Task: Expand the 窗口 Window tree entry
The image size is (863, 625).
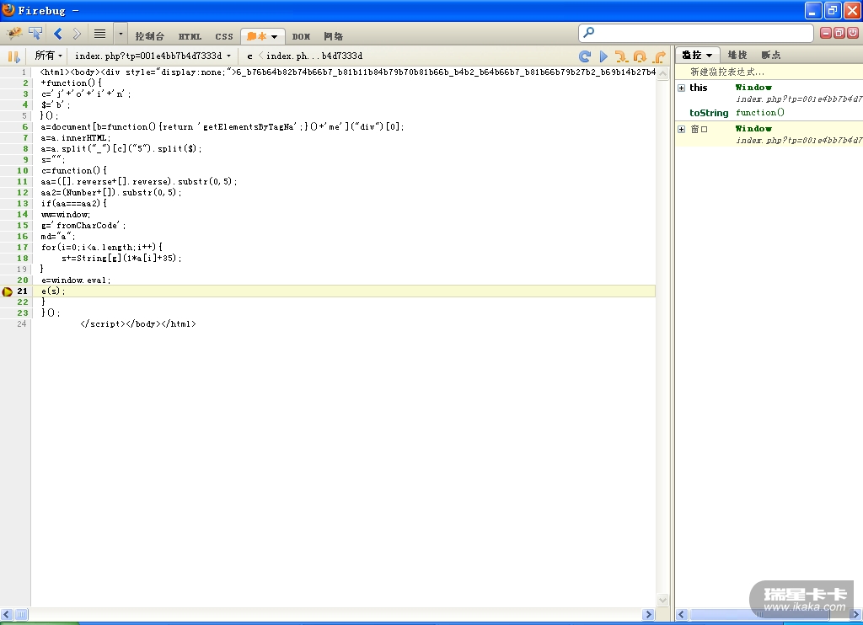Action: click(682, 129)
